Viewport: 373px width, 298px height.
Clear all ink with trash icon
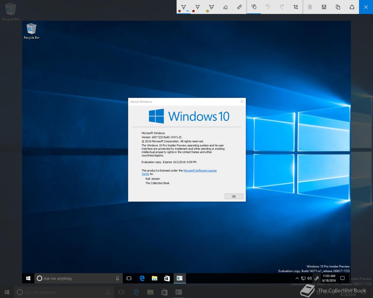310,7
